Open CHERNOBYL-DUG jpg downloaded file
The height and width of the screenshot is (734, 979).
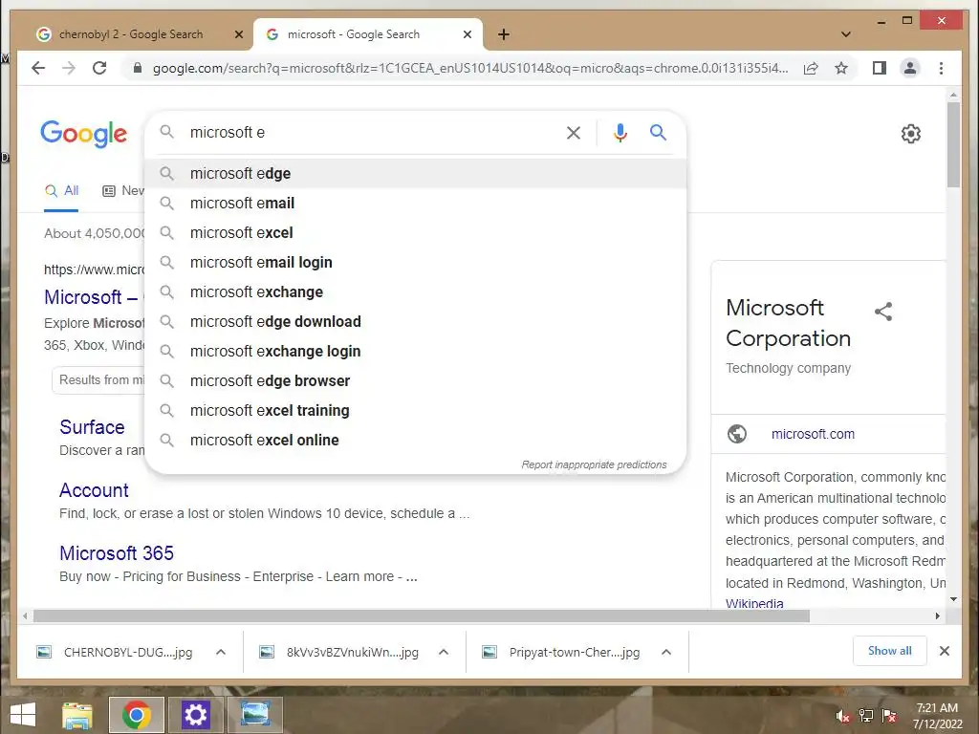pos(128,652)
